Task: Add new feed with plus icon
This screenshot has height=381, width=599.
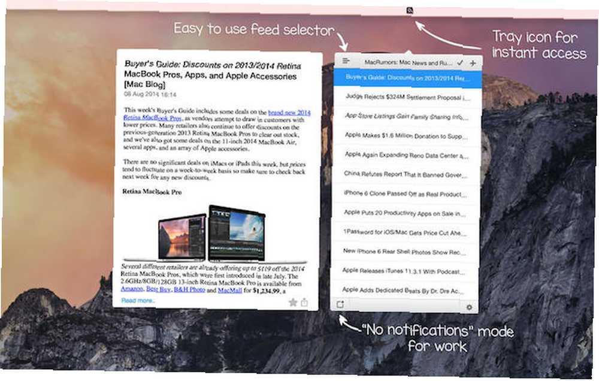Action: (x=473, y=63)
